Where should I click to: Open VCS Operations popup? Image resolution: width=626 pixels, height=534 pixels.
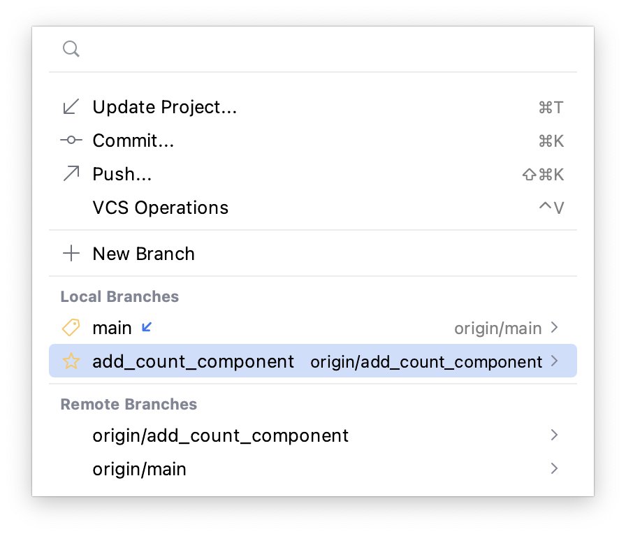point(161,208)
